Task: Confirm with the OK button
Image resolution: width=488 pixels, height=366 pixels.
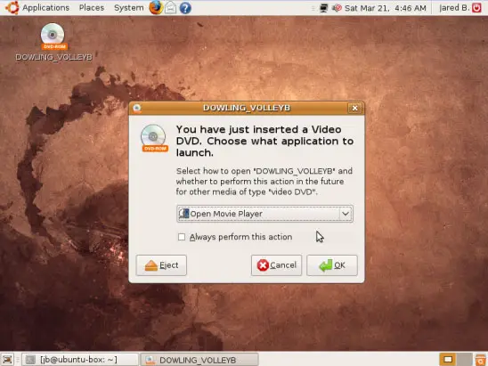Action: coord(332,265)
